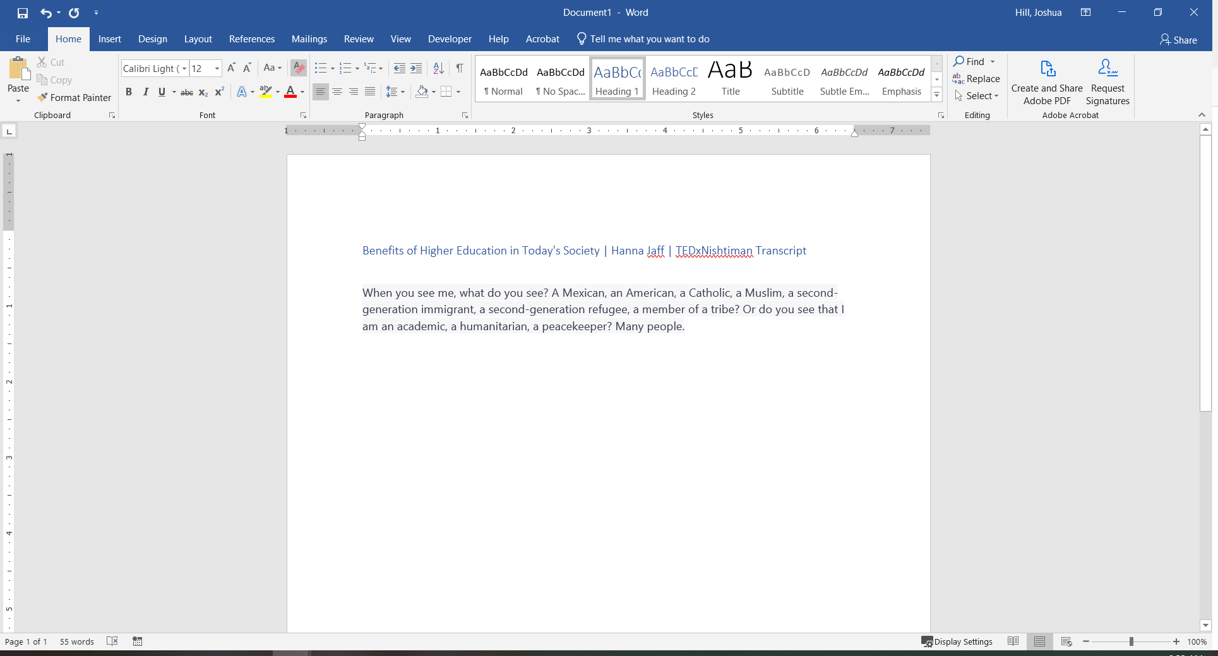This screenshot has height=656, width=1218.
Task: Apply strikethrough to text
Action: point(187,92)
